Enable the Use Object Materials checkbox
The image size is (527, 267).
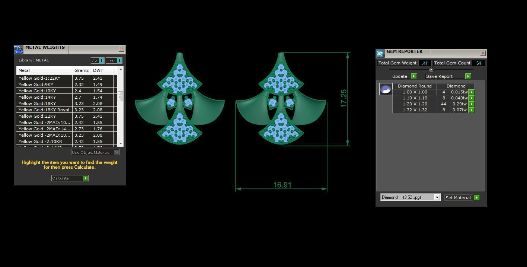click(x=116, y=152)
